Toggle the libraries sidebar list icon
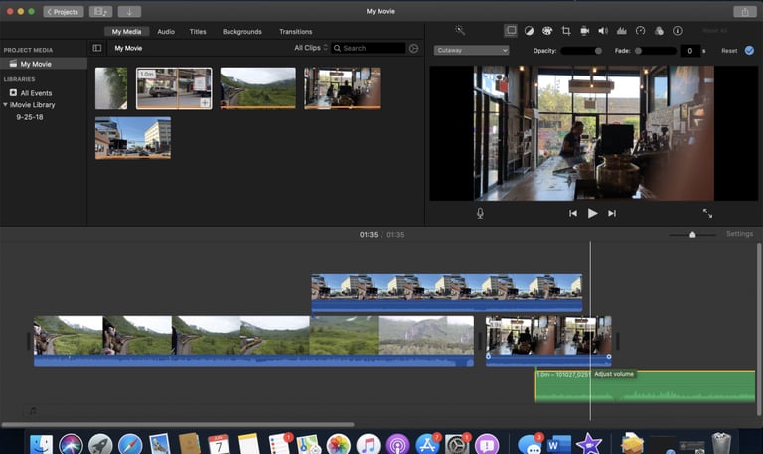763x454 pixels. click(97, 48)
